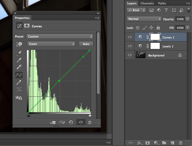This screenshot has width=192, height=146.
Task: Add a layer style with fx button
Action: [139, 143]
